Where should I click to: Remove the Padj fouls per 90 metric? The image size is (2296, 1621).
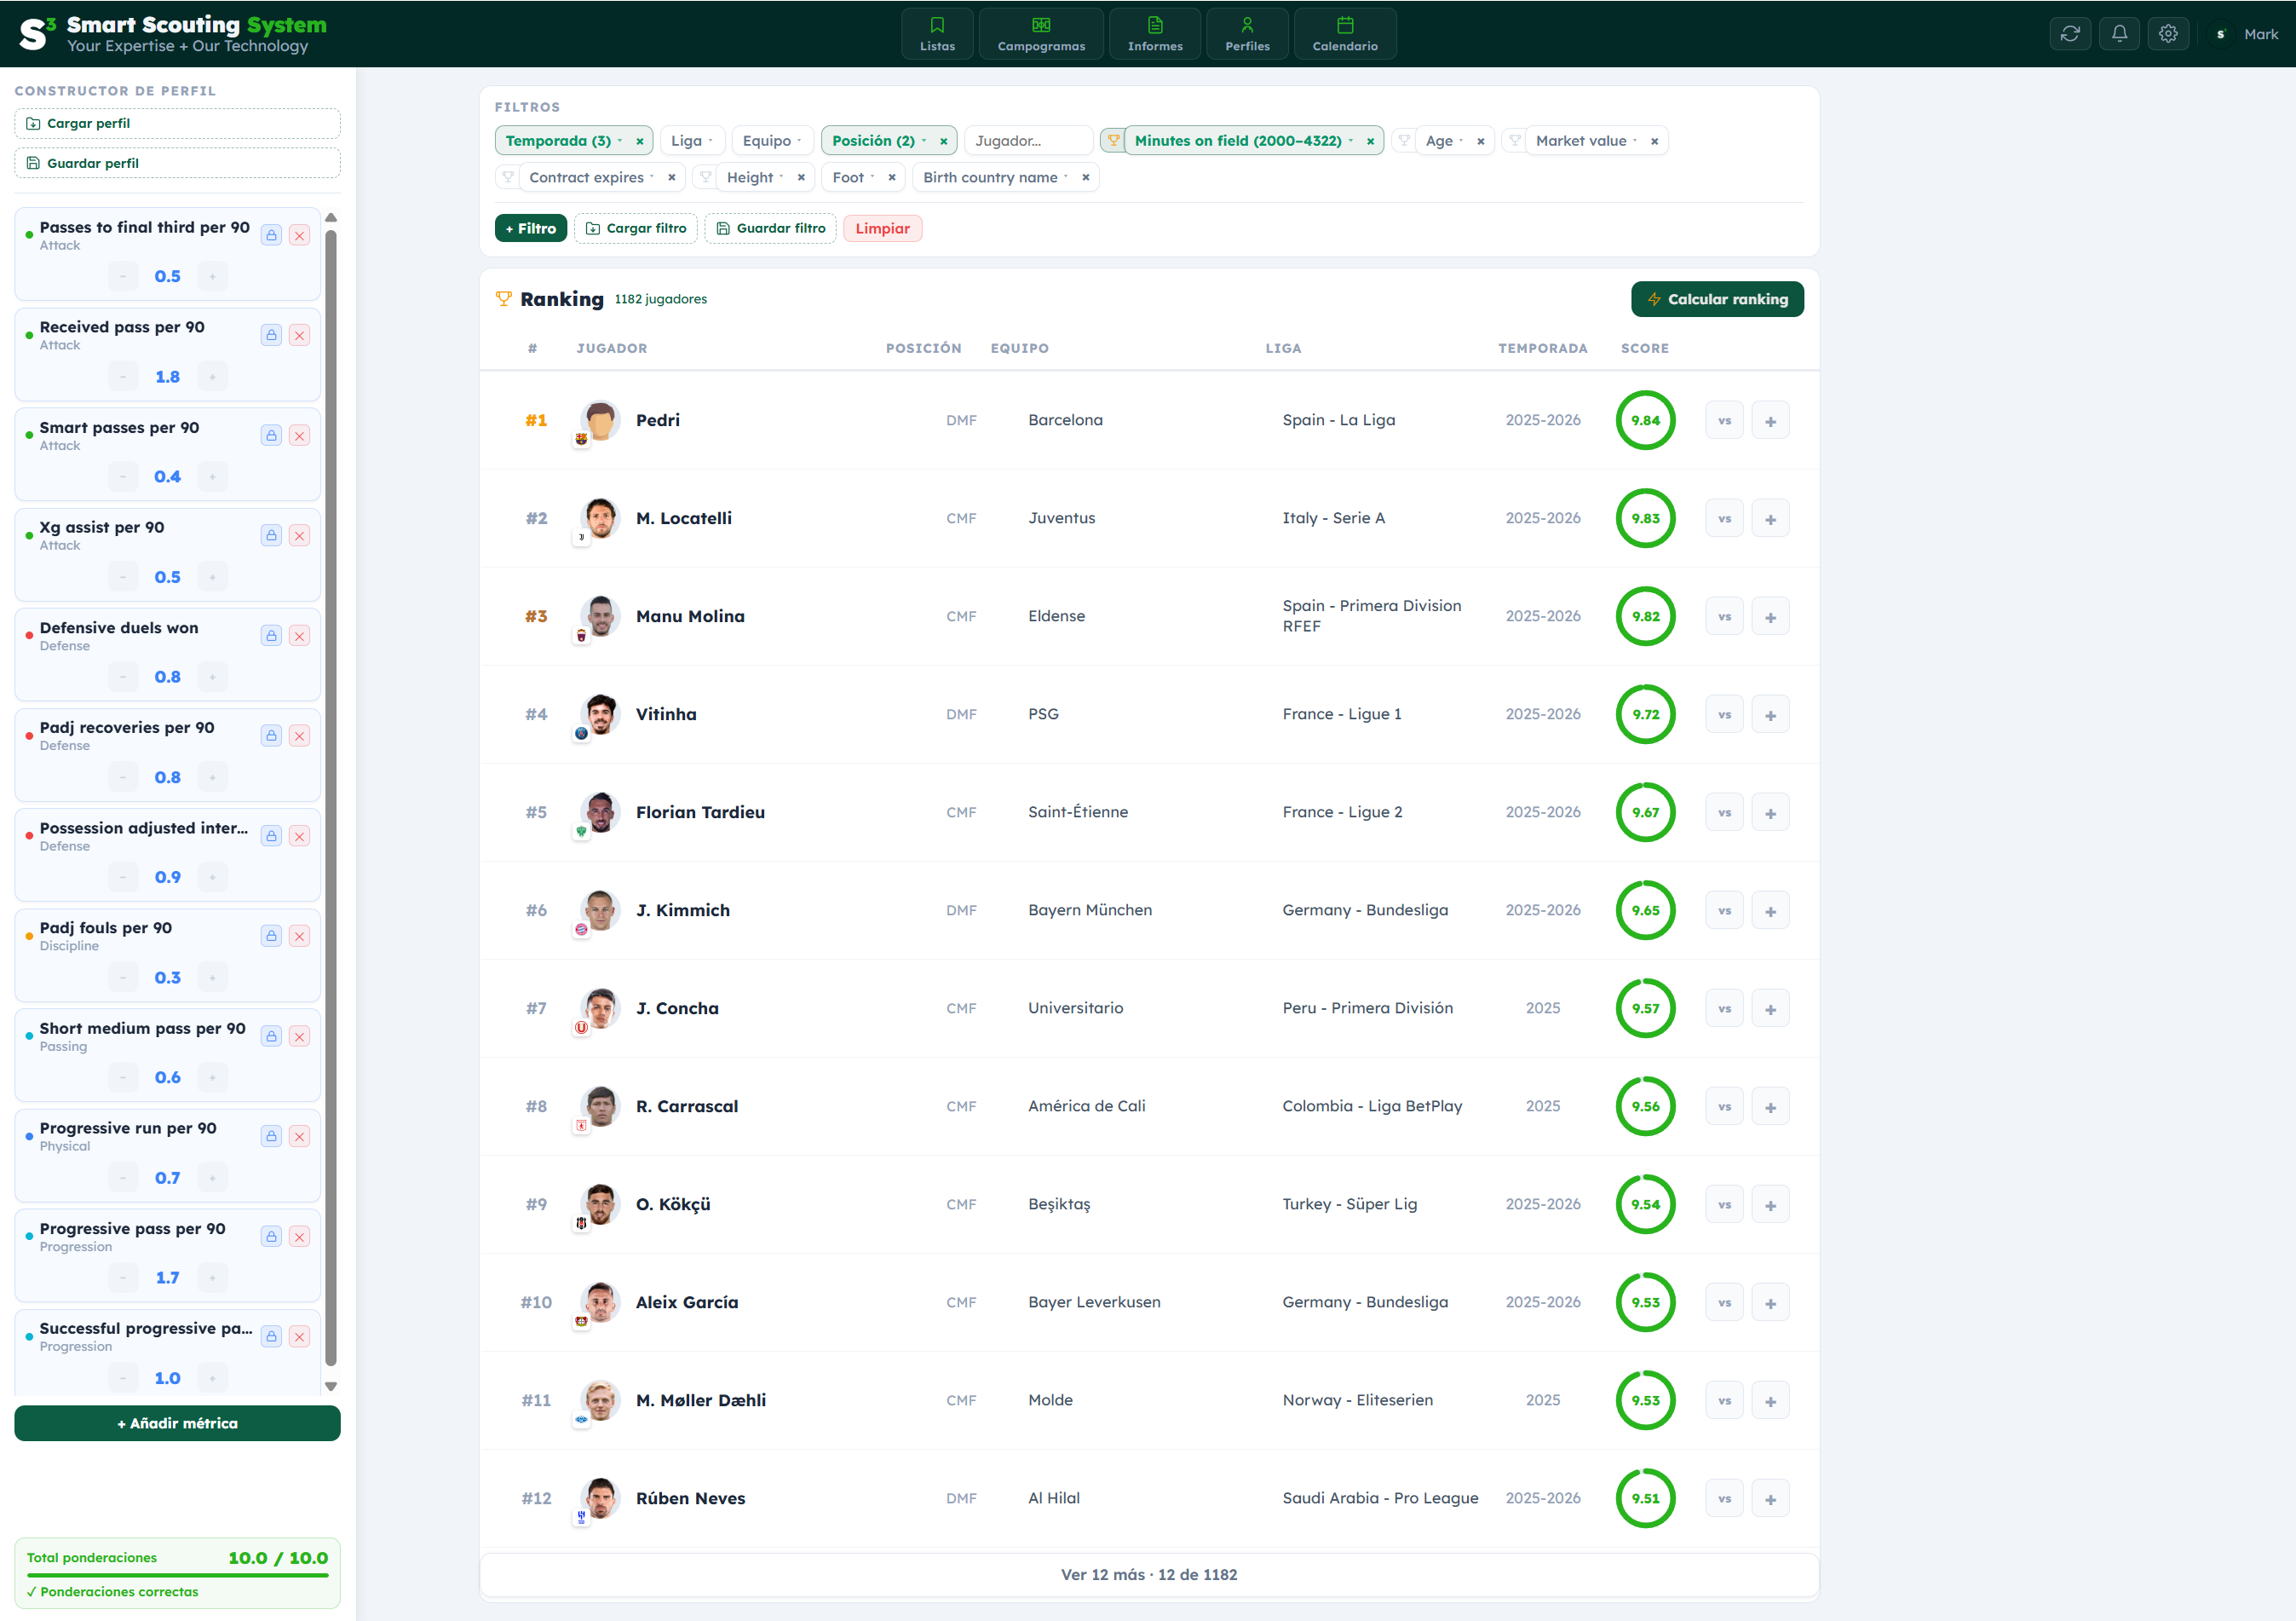pyautogui.click(x=299, y=936)
